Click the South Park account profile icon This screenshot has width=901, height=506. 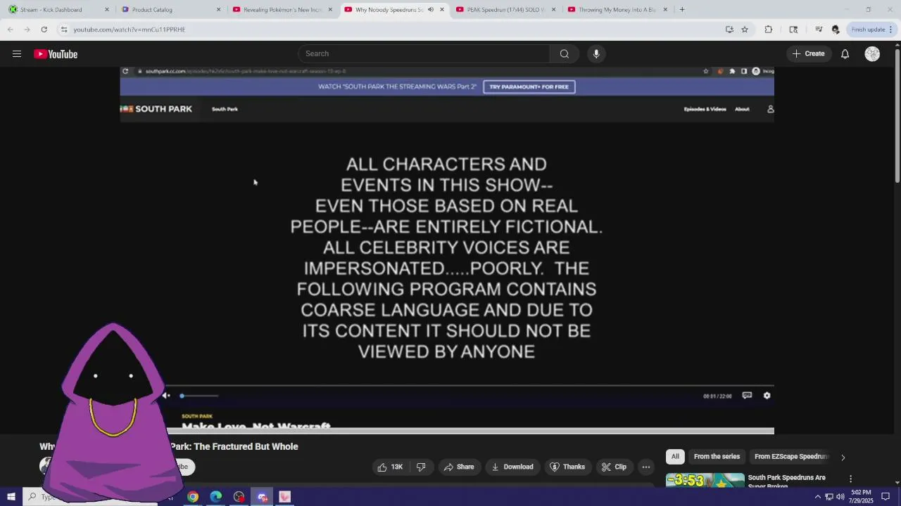tap(770, 109)
